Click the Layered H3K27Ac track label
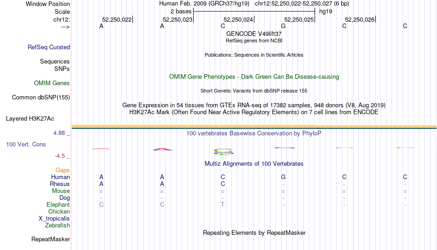 [30, 119]
